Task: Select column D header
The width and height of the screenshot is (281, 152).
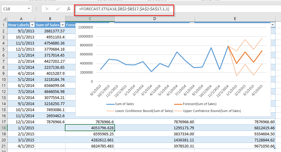Action: coord(155,19)
